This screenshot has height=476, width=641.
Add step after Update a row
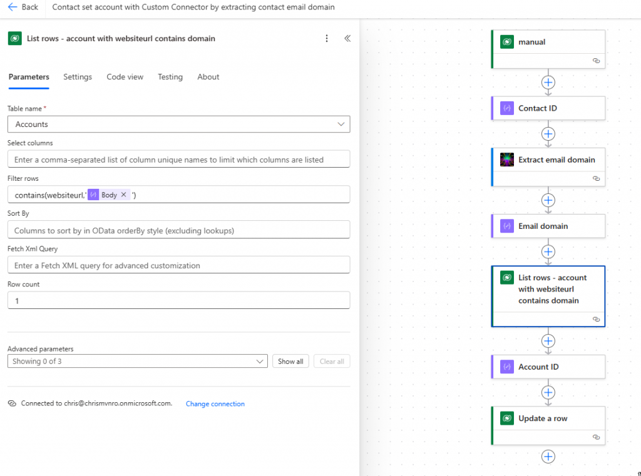pyautogui.click(x=548, y=457)
